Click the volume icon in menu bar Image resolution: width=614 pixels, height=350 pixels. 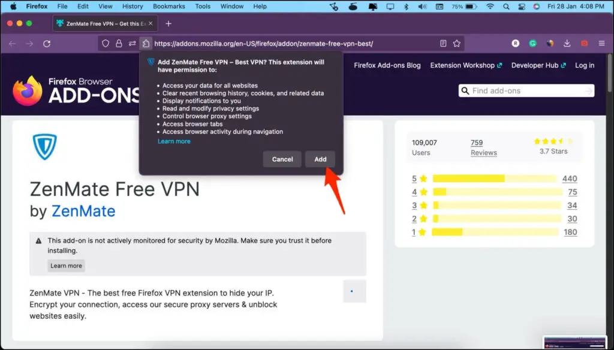(x=422, y=6)
